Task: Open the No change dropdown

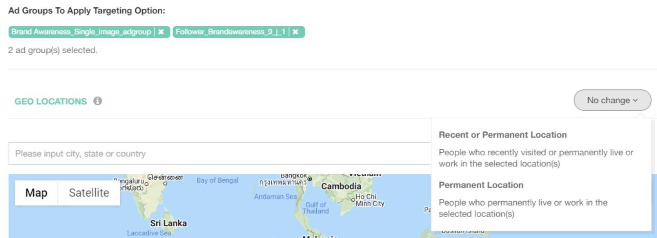Action: [x=612, y=100]
